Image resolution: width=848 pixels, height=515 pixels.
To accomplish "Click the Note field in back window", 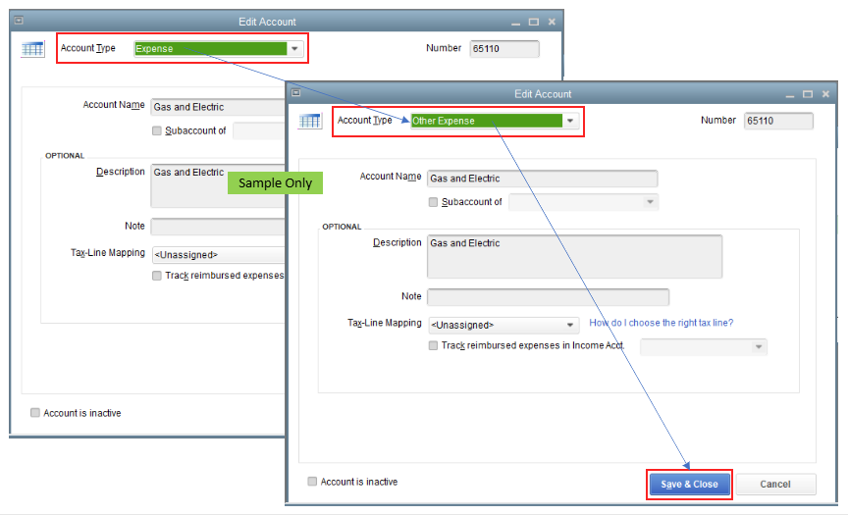I will click(218, 227).
